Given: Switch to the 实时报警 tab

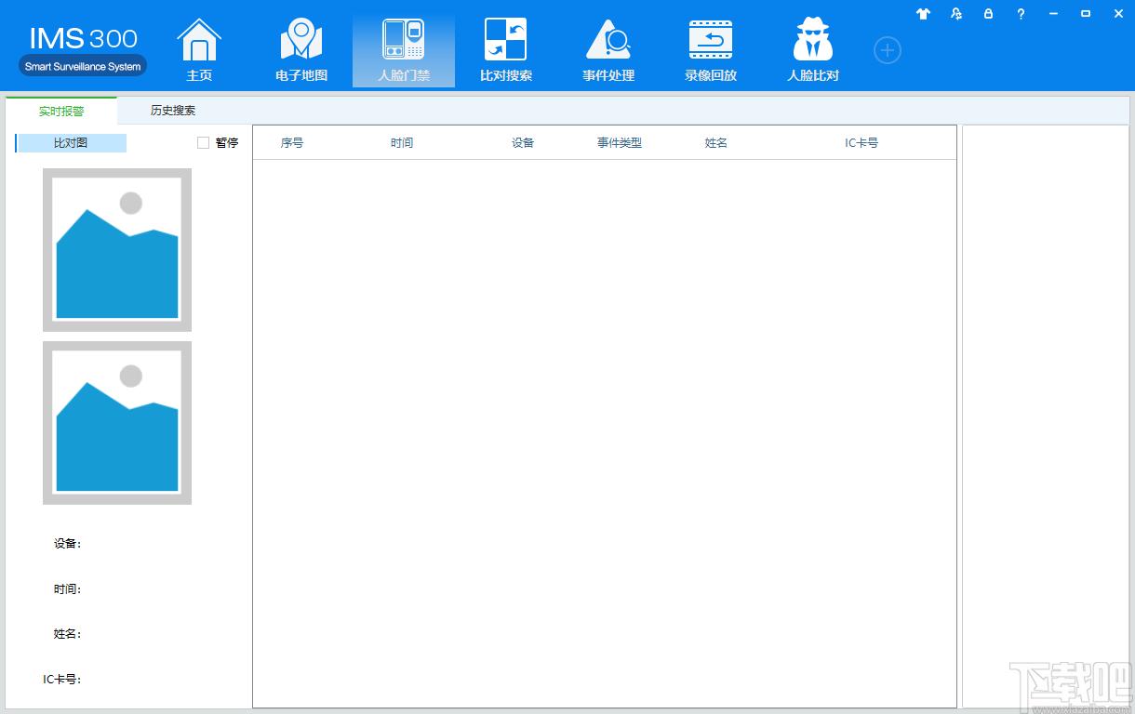Looking at the screenshot, I should pyautogui.click(x=61, y=111).
